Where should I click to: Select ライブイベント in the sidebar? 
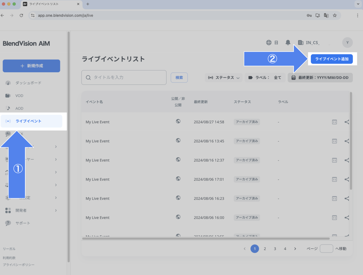point(31,121)
